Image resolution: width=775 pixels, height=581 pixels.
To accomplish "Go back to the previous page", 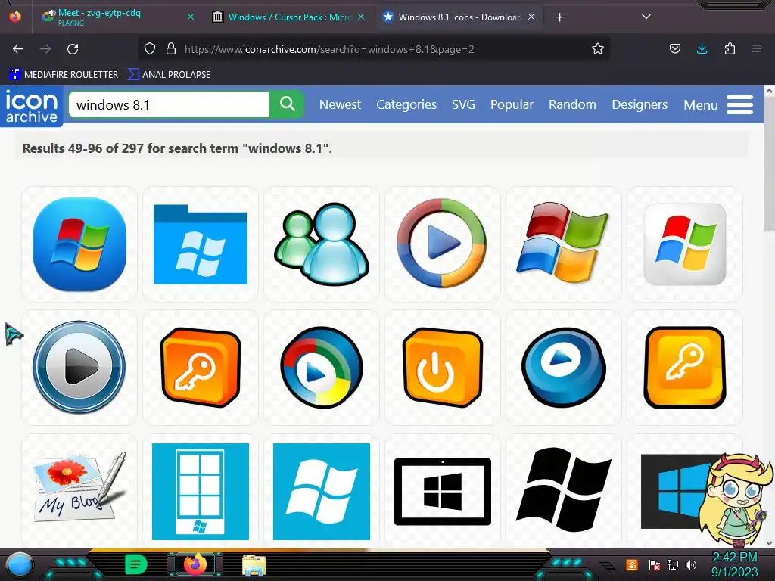I will [18, 49].
